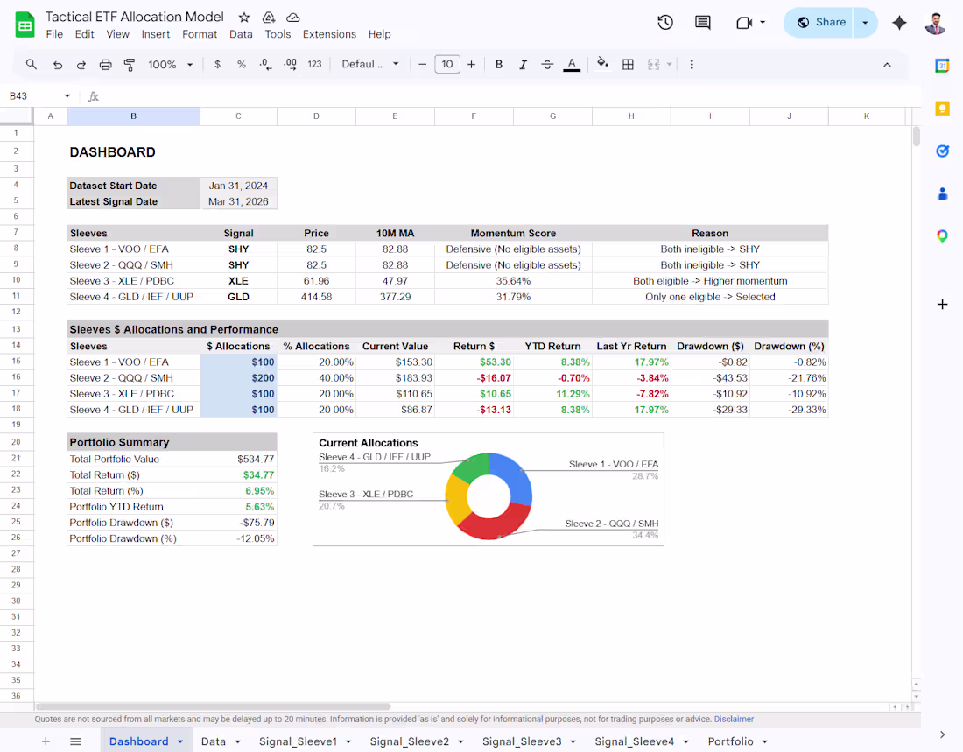Open the Gemini assistant

click(x=899, y=24)
